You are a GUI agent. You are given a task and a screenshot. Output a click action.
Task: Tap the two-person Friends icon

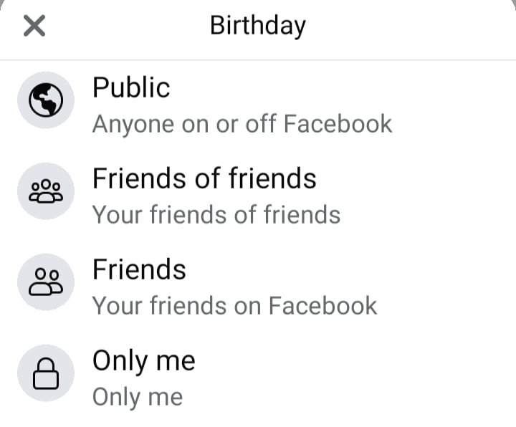click(46, 282)
